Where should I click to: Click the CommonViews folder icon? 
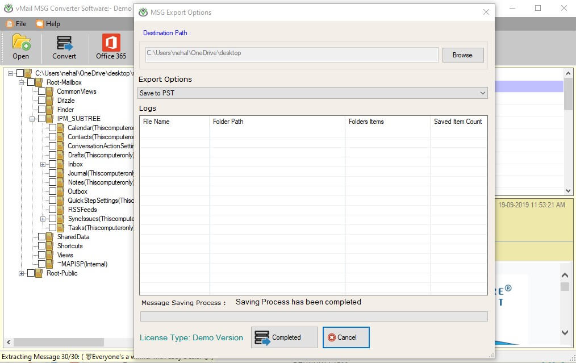click(x=50, y=91)
